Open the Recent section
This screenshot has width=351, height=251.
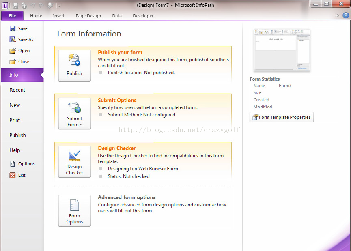17,90
